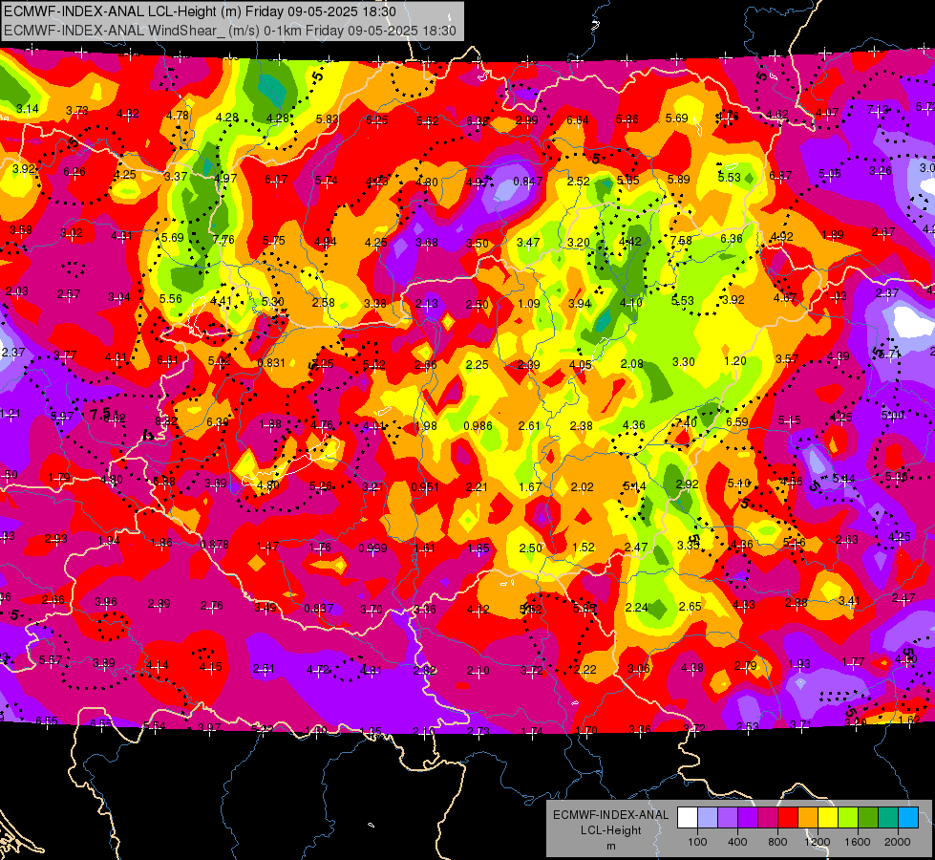Click the wind shear value 4.42
This screenshot has width=935, height=860.
click(630, 242)
